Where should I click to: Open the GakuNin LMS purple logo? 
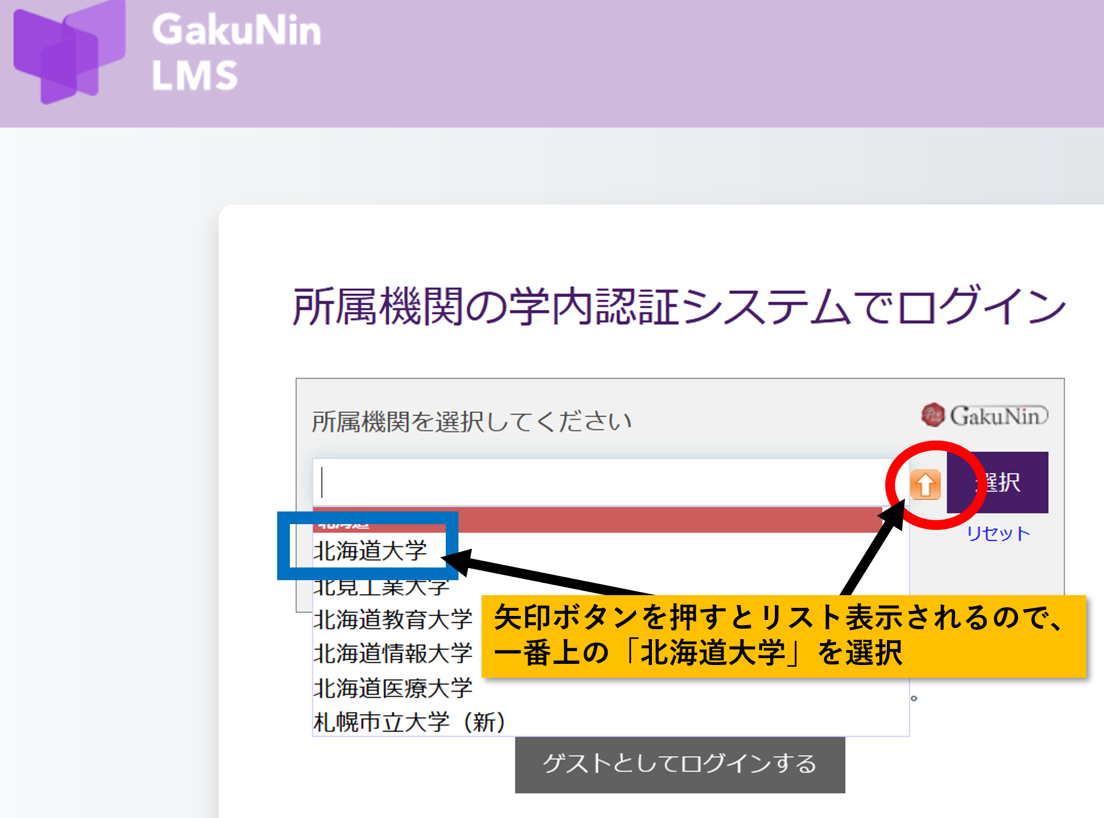coord(69,52)
